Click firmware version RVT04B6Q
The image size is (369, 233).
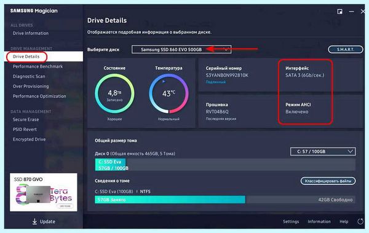click(217, 112)
